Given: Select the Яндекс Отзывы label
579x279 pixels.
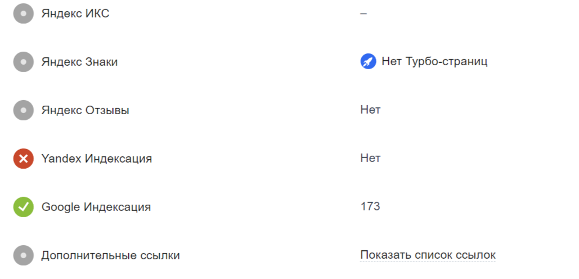Looking at the screenshot, I should [x=85, y=110].
